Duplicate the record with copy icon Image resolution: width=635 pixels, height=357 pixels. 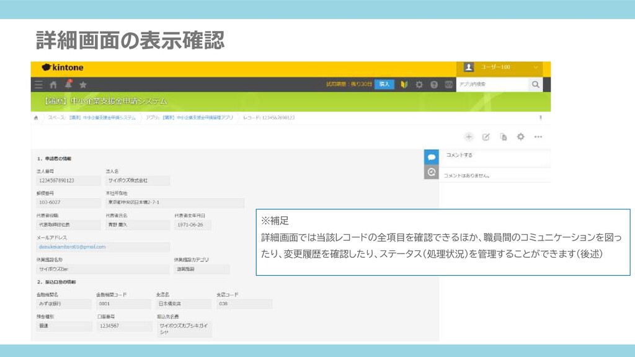504,137
